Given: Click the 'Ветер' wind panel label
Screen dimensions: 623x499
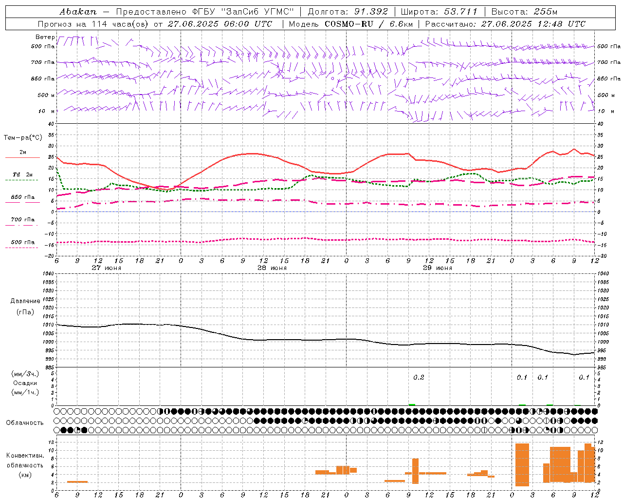Looking at the screenshot, I should point(45,37).
